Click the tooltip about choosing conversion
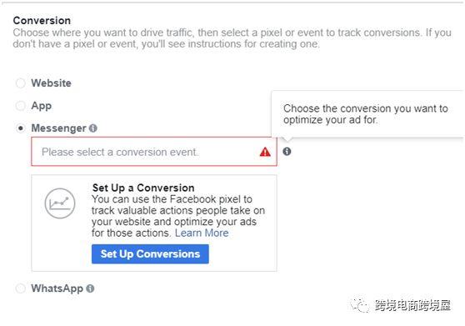The width and height of the screenshot is (465, 326). [x=367, y=114]
